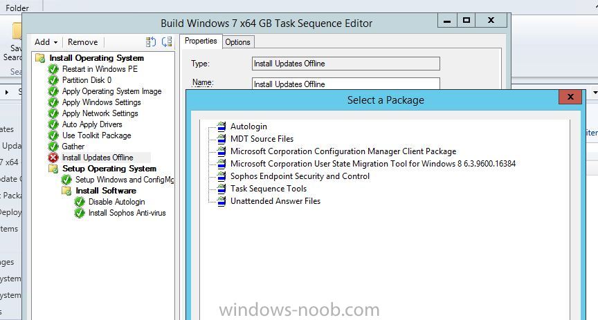Select the MDT Source Files package
This screenshot has height=320, width=598.
point(262,139)
